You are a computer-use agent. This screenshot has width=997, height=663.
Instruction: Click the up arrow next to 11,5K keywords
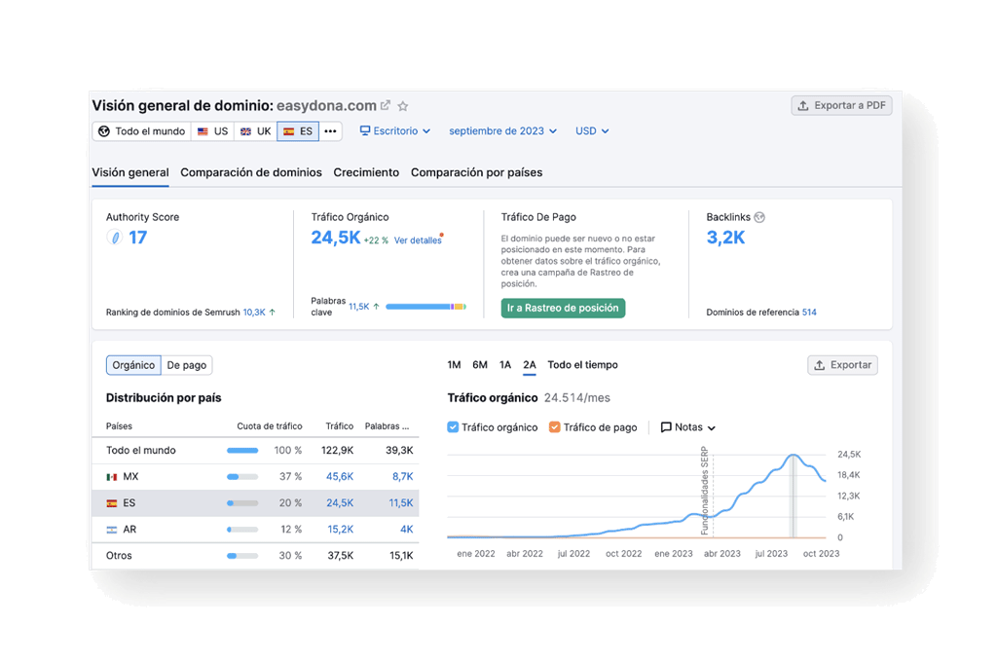point(377,307)
